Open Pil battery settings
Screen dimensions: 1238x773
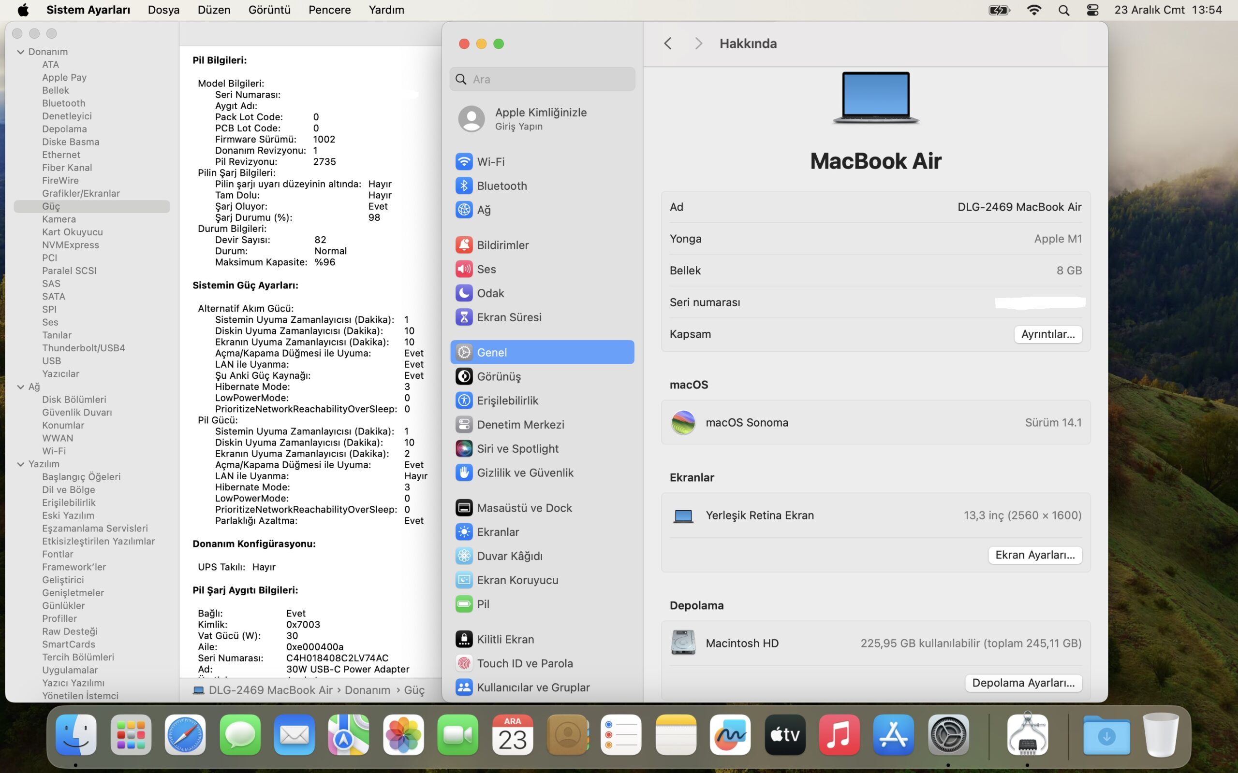click(x=542, y=604)
